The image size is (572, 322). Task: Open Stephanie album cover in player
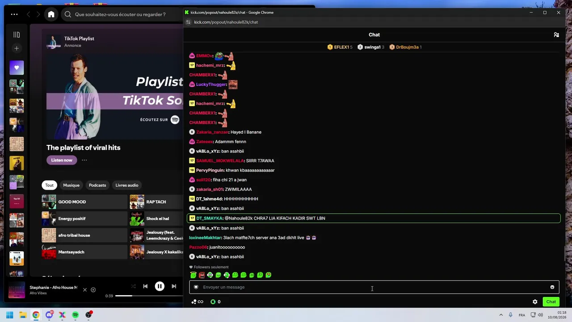click(17, 290)
